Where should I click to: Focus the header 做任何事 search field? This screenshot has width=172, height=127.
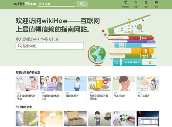[56, 4]
